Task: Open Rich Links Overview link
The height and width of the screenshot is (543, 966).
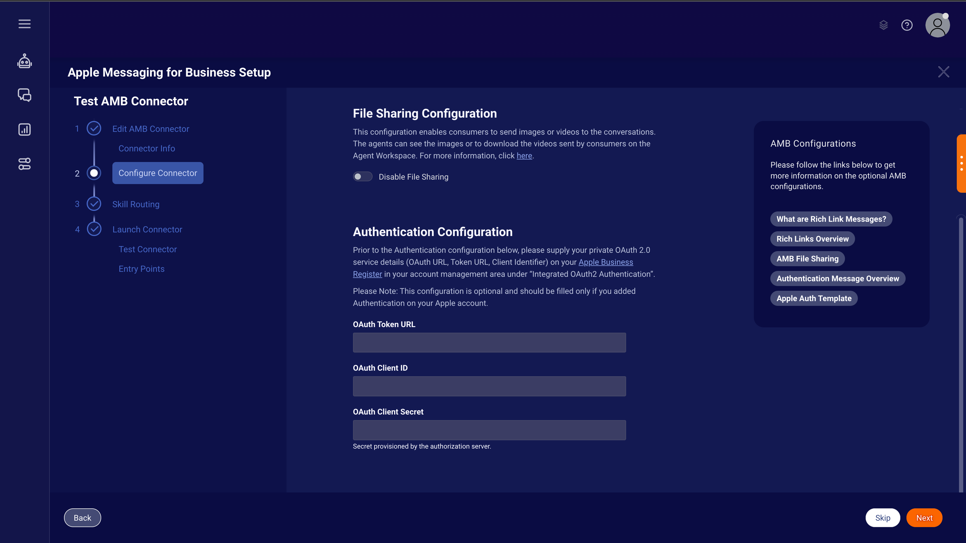Action: [x=812, y=239]
